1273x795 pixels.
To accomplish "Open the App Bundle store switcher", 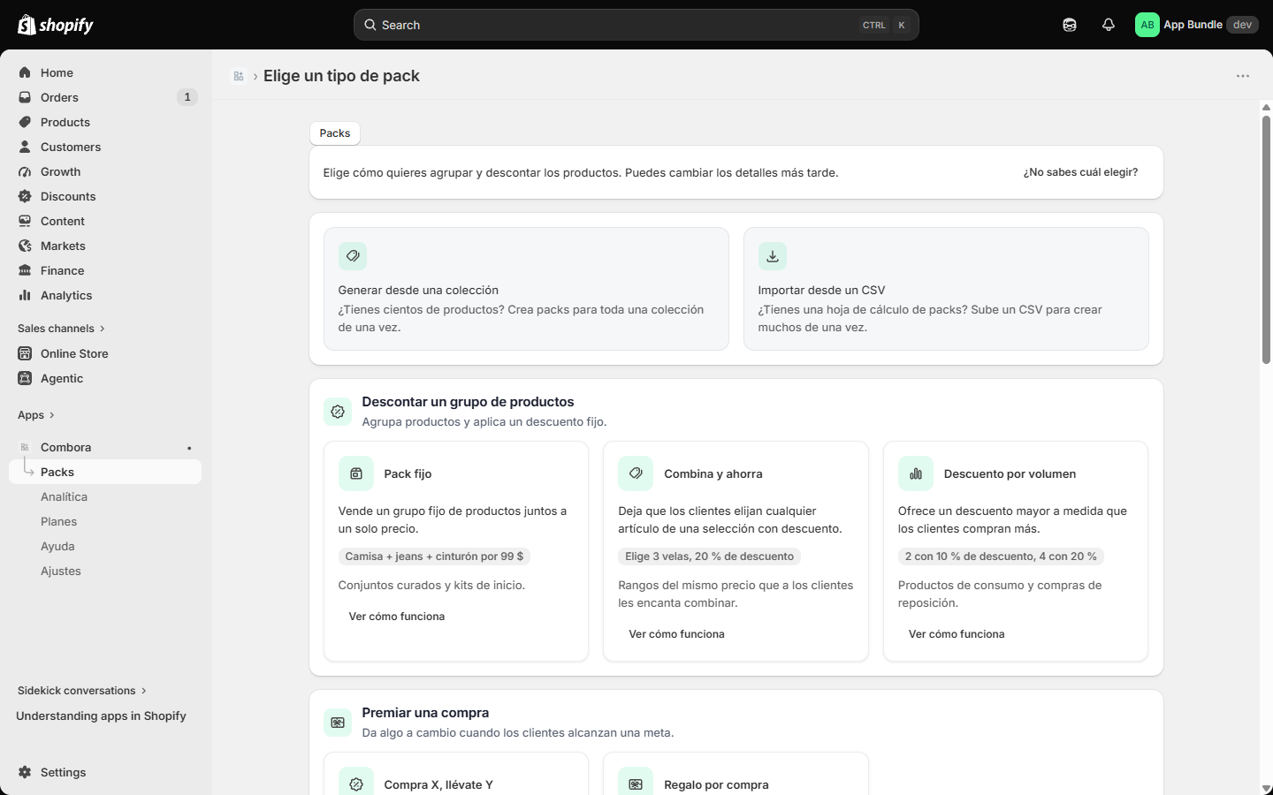I will coord(1197,25).
